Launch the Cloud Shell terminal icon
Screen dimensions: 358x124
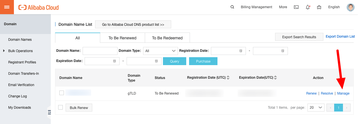point(296,7)
